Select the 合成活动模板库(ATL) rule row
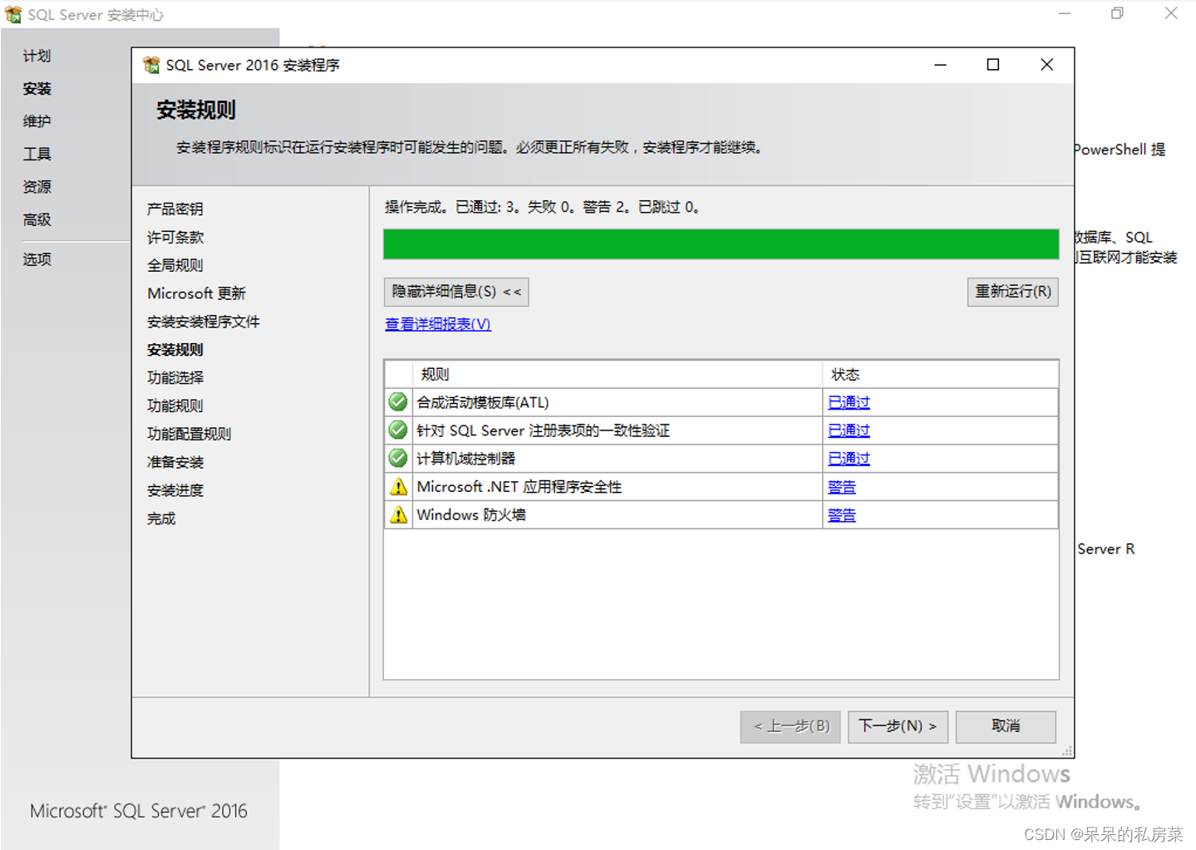This screenshot has width=1196, height=850. point(721,402)
